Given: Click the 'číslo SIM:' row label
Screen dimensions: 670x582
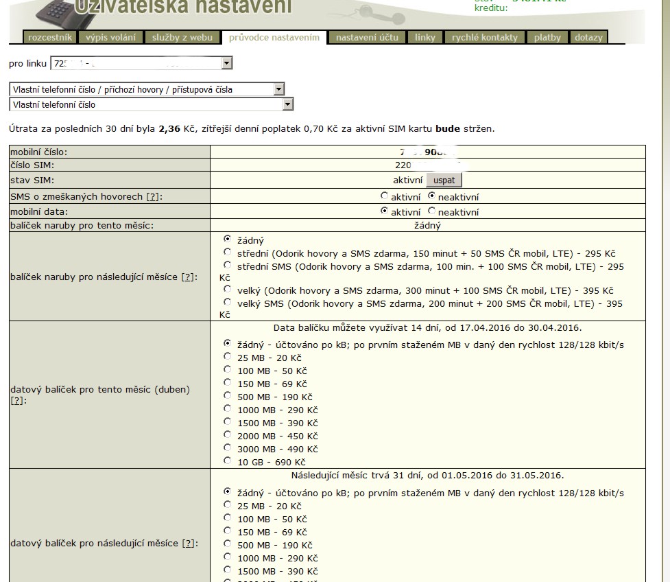Looking at the screenshot, I should pos(32,165).
